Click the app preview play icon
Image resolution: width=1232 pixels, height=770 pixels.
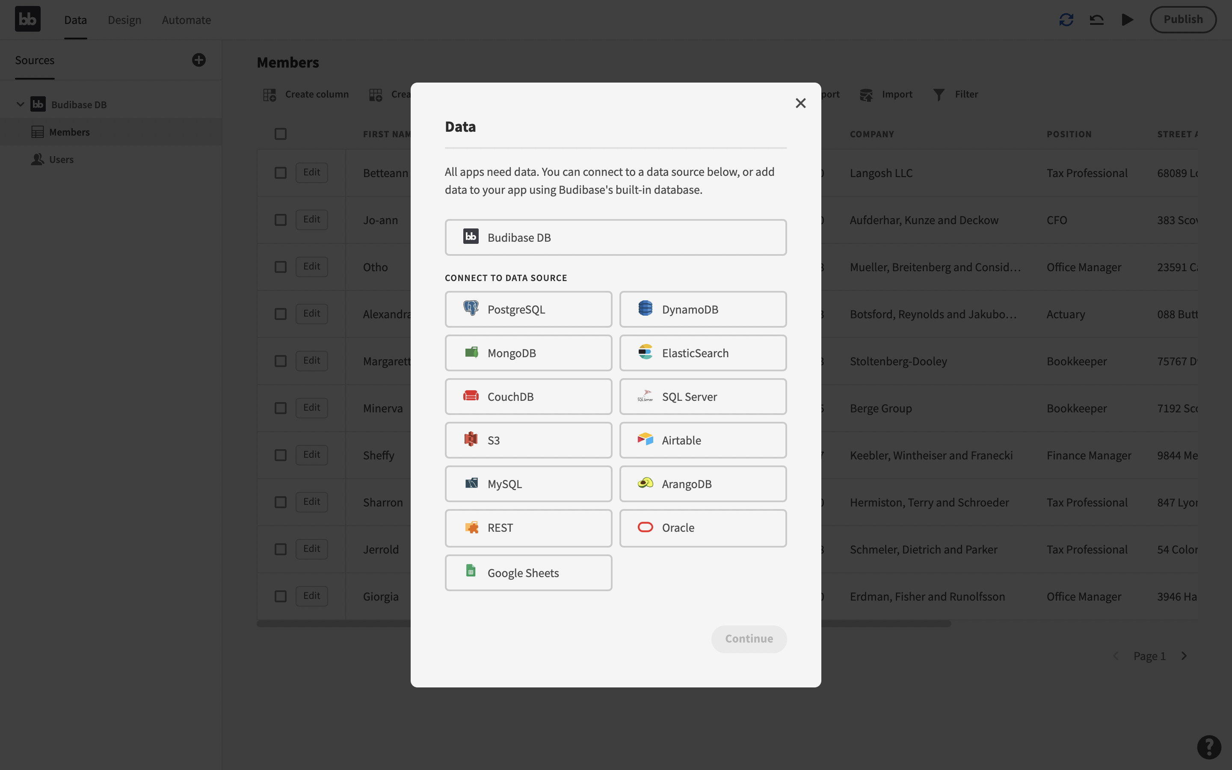pos(1128,19)
